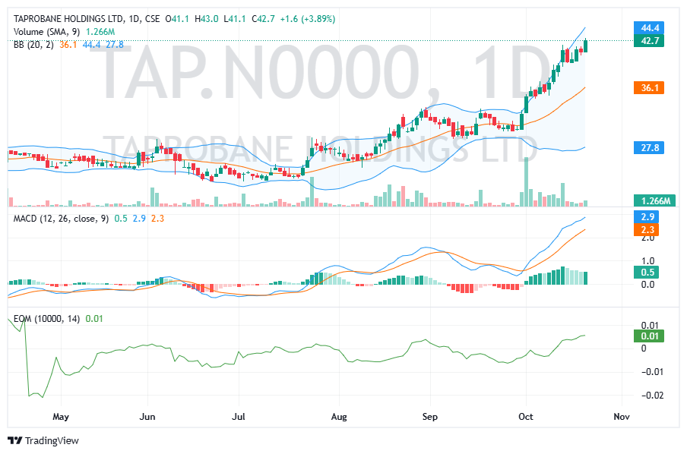Click the tallest volume bar near October
Image resolution: width=687 pixels, height=454 pixels.
(x=526, y=181)
